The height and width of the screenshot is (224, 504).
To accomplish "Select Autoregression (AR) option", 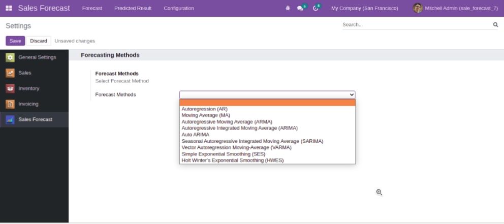I will [205, 109].
